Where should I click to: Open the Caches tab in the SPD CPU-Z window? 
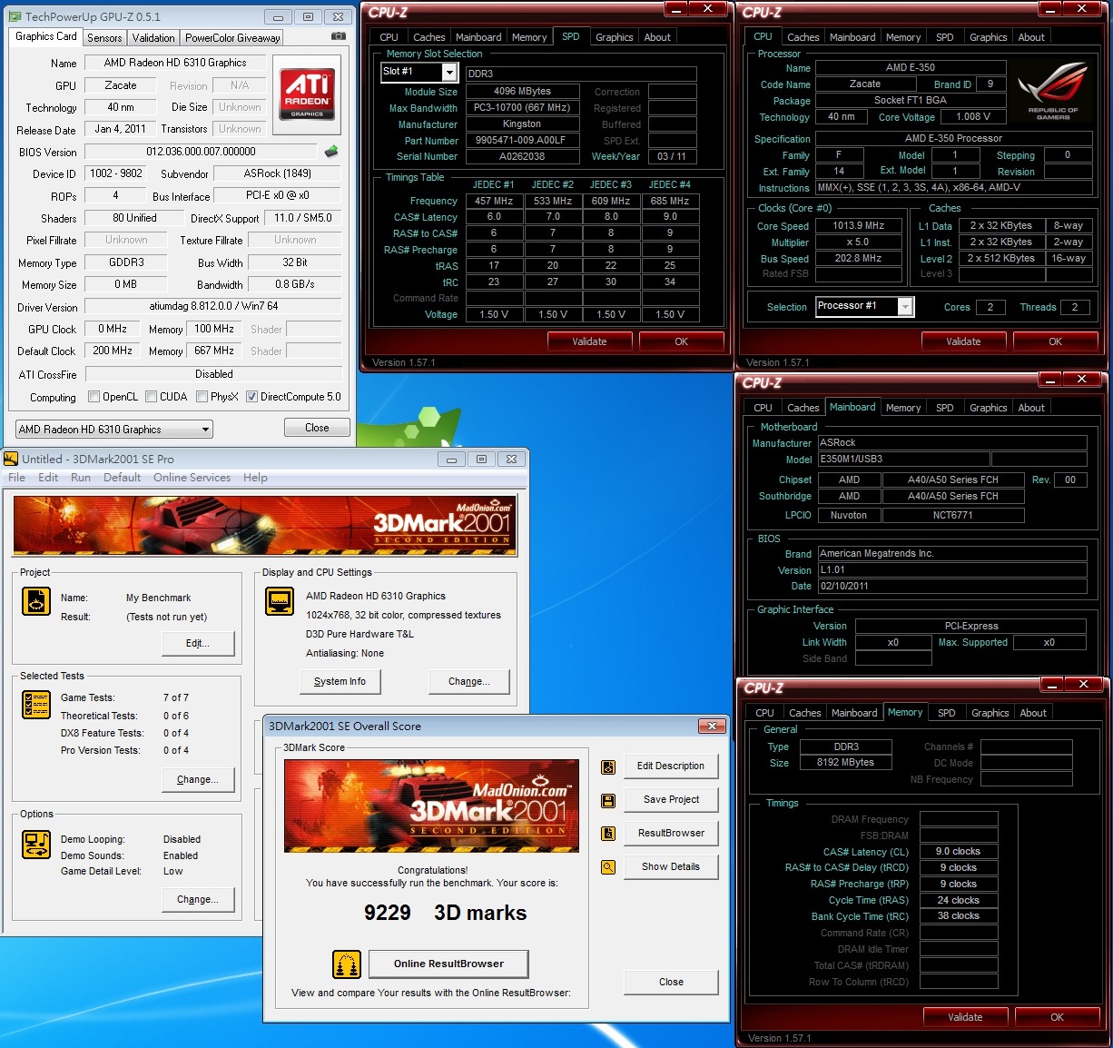point(429,37)
